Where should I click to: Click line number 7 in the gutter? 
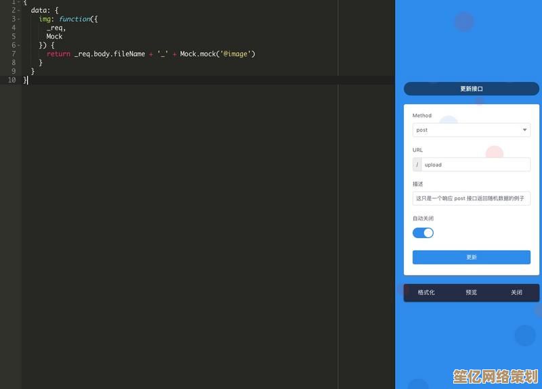(x=14, y=54)
